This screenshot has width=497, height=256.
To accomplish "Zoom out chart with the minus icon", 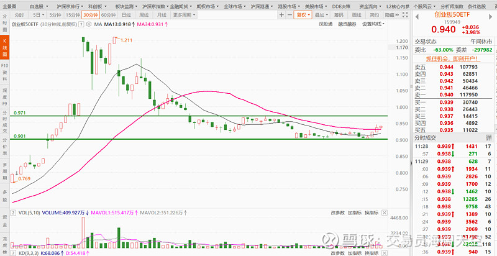I will pyautogui.click(x=290, y=14).
